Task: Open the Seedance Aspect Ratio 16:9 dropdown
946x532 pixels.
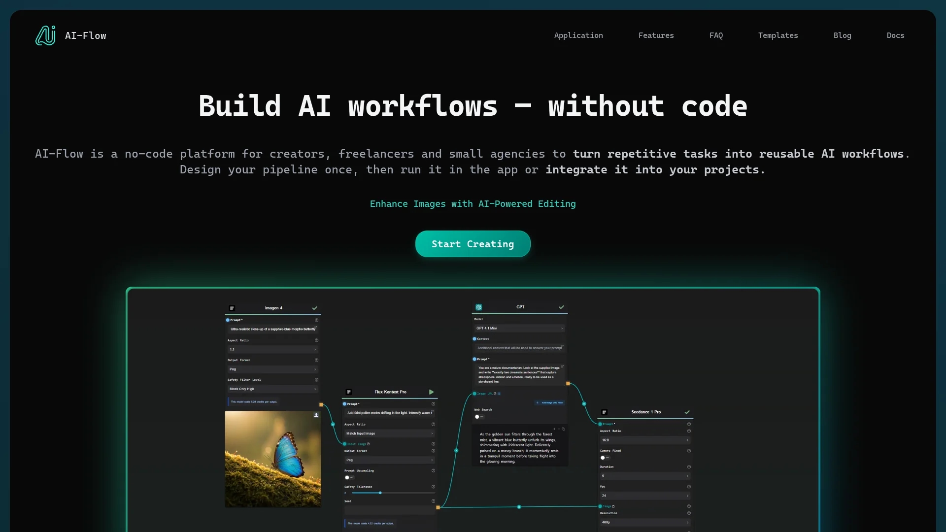Action: (x=645, y=440)
